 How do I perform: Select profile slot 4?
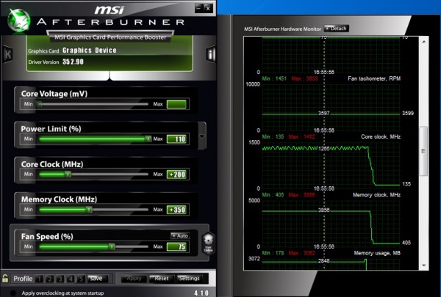coord(71,279)
